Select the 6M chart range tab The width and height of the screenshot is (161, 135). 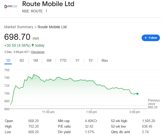coord(49,61)
